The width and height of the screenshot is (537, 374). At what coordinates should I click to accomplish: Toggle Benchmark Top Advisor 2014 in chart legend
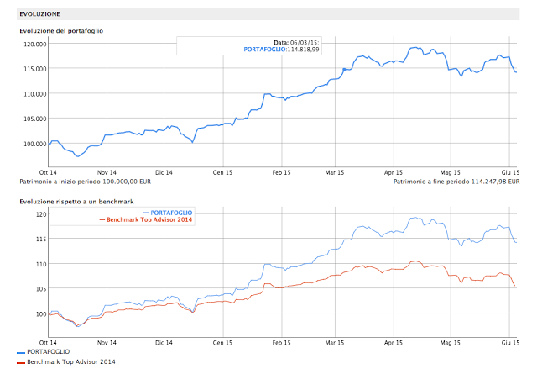pos(153,219)
